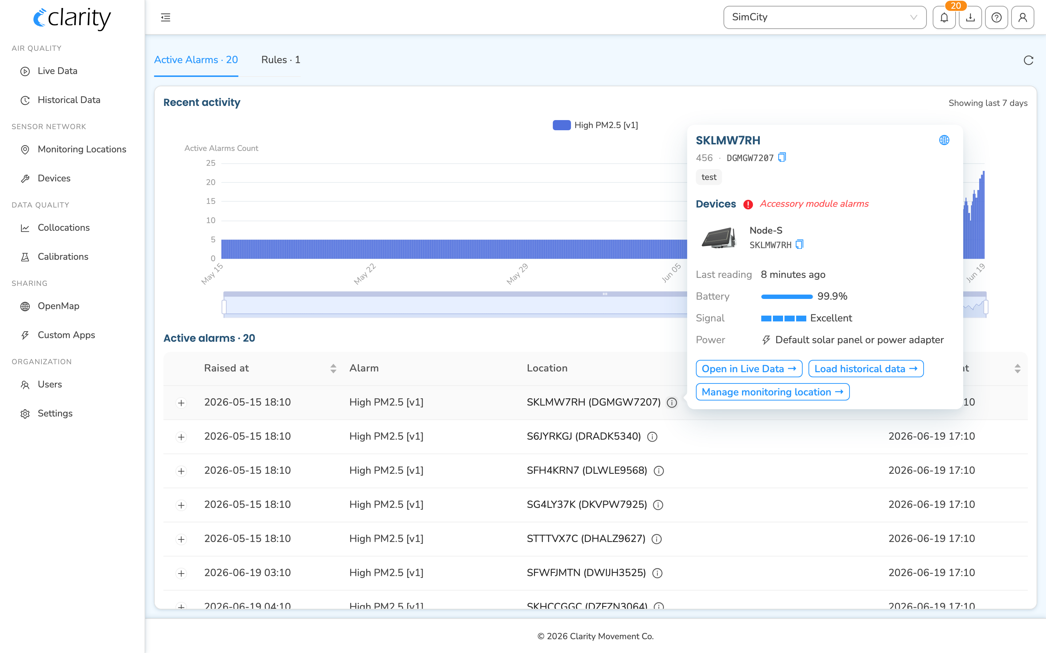The image size is (1046, 653).
Task: Open OpenMap in sidebar
Action: click(58, 306)
